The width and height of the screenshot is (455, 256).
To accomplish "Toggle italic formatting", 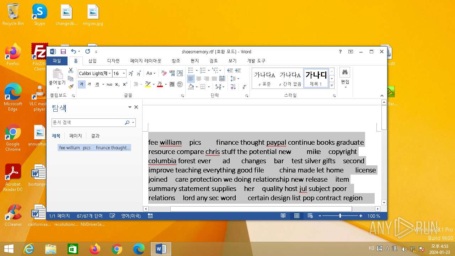I will point(89,84).
